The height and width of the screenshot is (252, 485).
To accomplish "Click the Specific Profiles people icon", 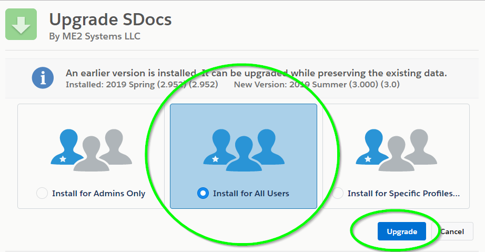I will [x=396, y=150].
